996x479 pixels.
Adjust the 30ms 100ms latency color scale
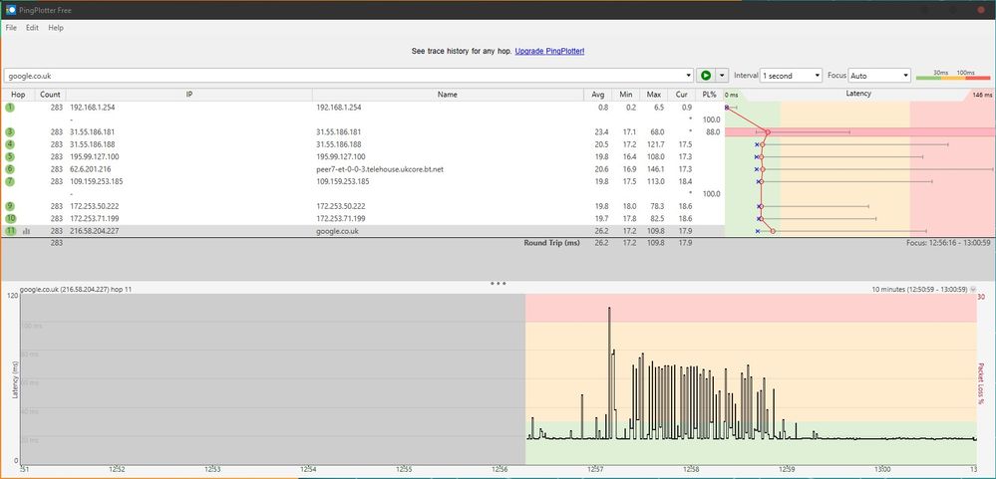click(953, 76)
